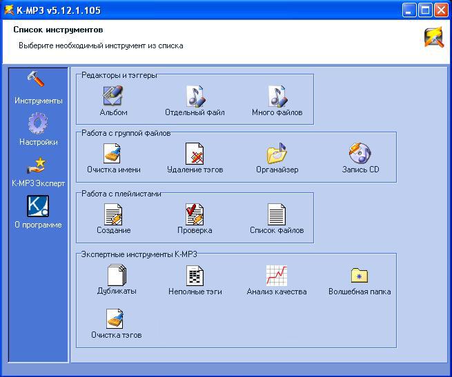Screen dimensions: 452x377
Task: Open the Органайзер folder icon
Action: (x=277, y=153)
